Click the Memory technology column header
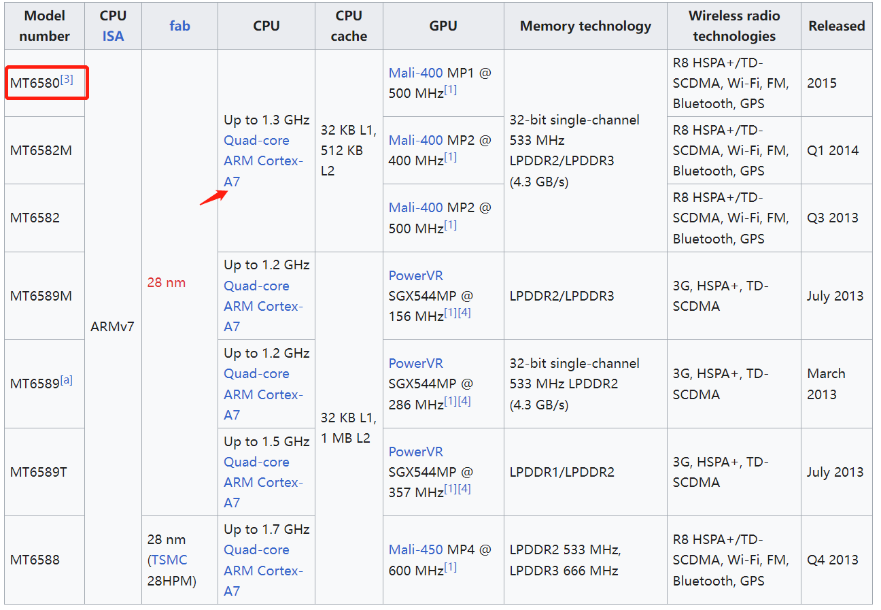Screen dimensions: 881x610 coord(585,26)
